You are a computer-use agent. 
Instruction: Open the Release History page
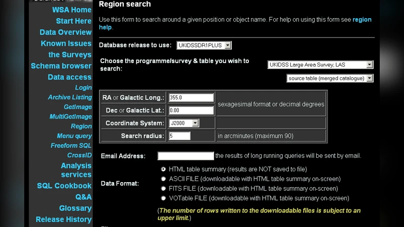click(64, 219)
